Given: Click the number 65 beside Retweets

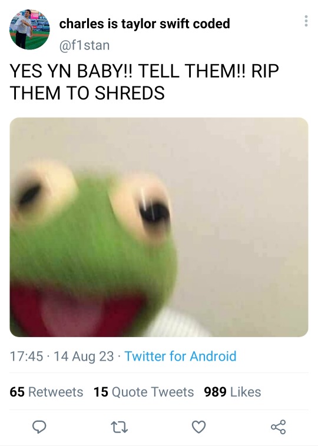Looking at the screenshot, I should pyautogui.click(x=17, y=392).
